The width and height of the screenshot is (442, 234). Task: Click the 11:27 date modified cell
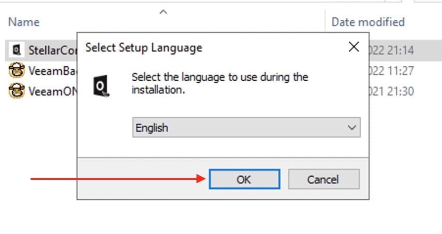pyautogui.click(x=391, y=70)
